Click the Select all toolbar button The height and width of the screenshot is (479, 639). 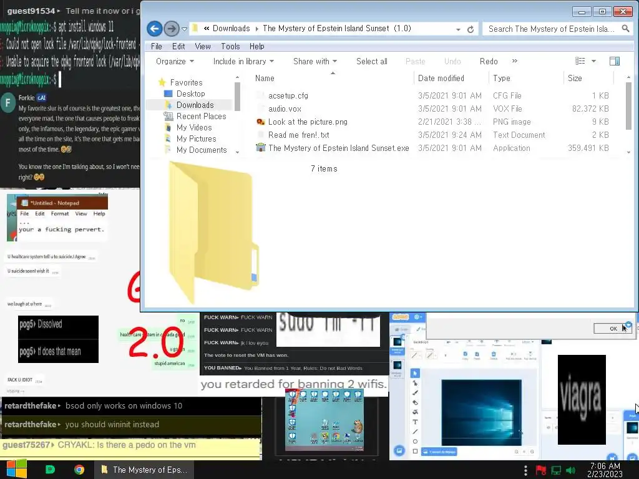pyautogui.click(x=372, y=62)
